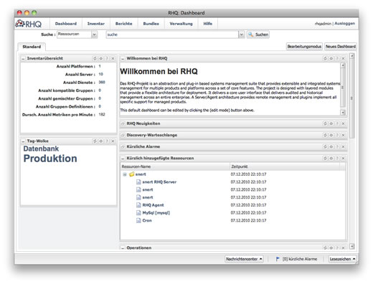Close the Willkommen bei RHQ portlet

tap(343, 58)
